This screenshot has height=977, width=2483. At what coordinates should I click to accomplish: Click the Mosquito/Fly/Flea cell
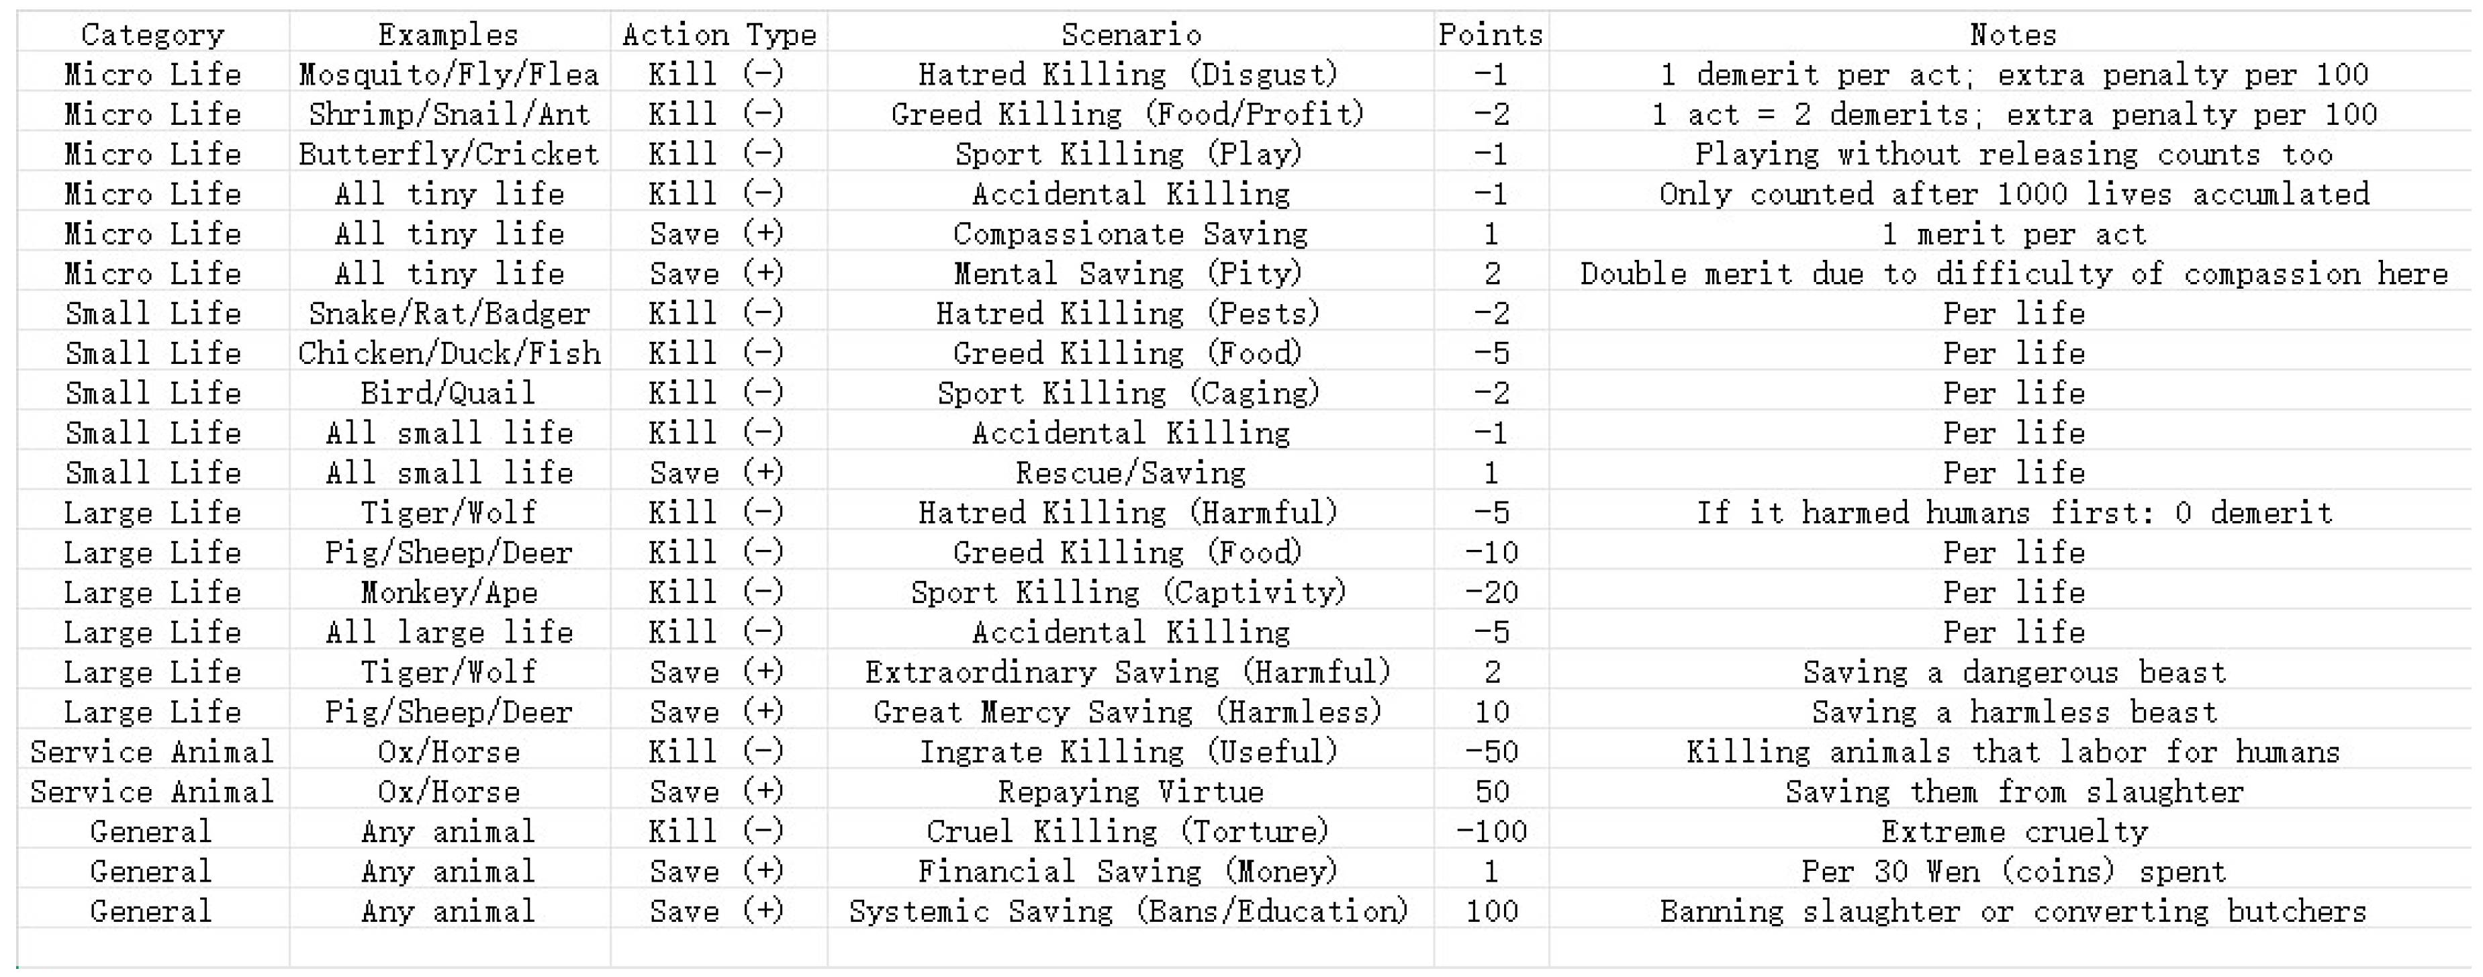(x=449, y=74)
